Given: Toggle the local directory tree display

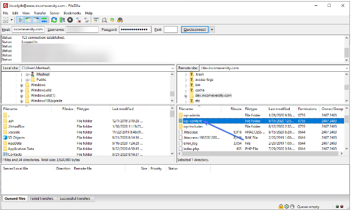Looking at the screenshot, I should 28,20.
